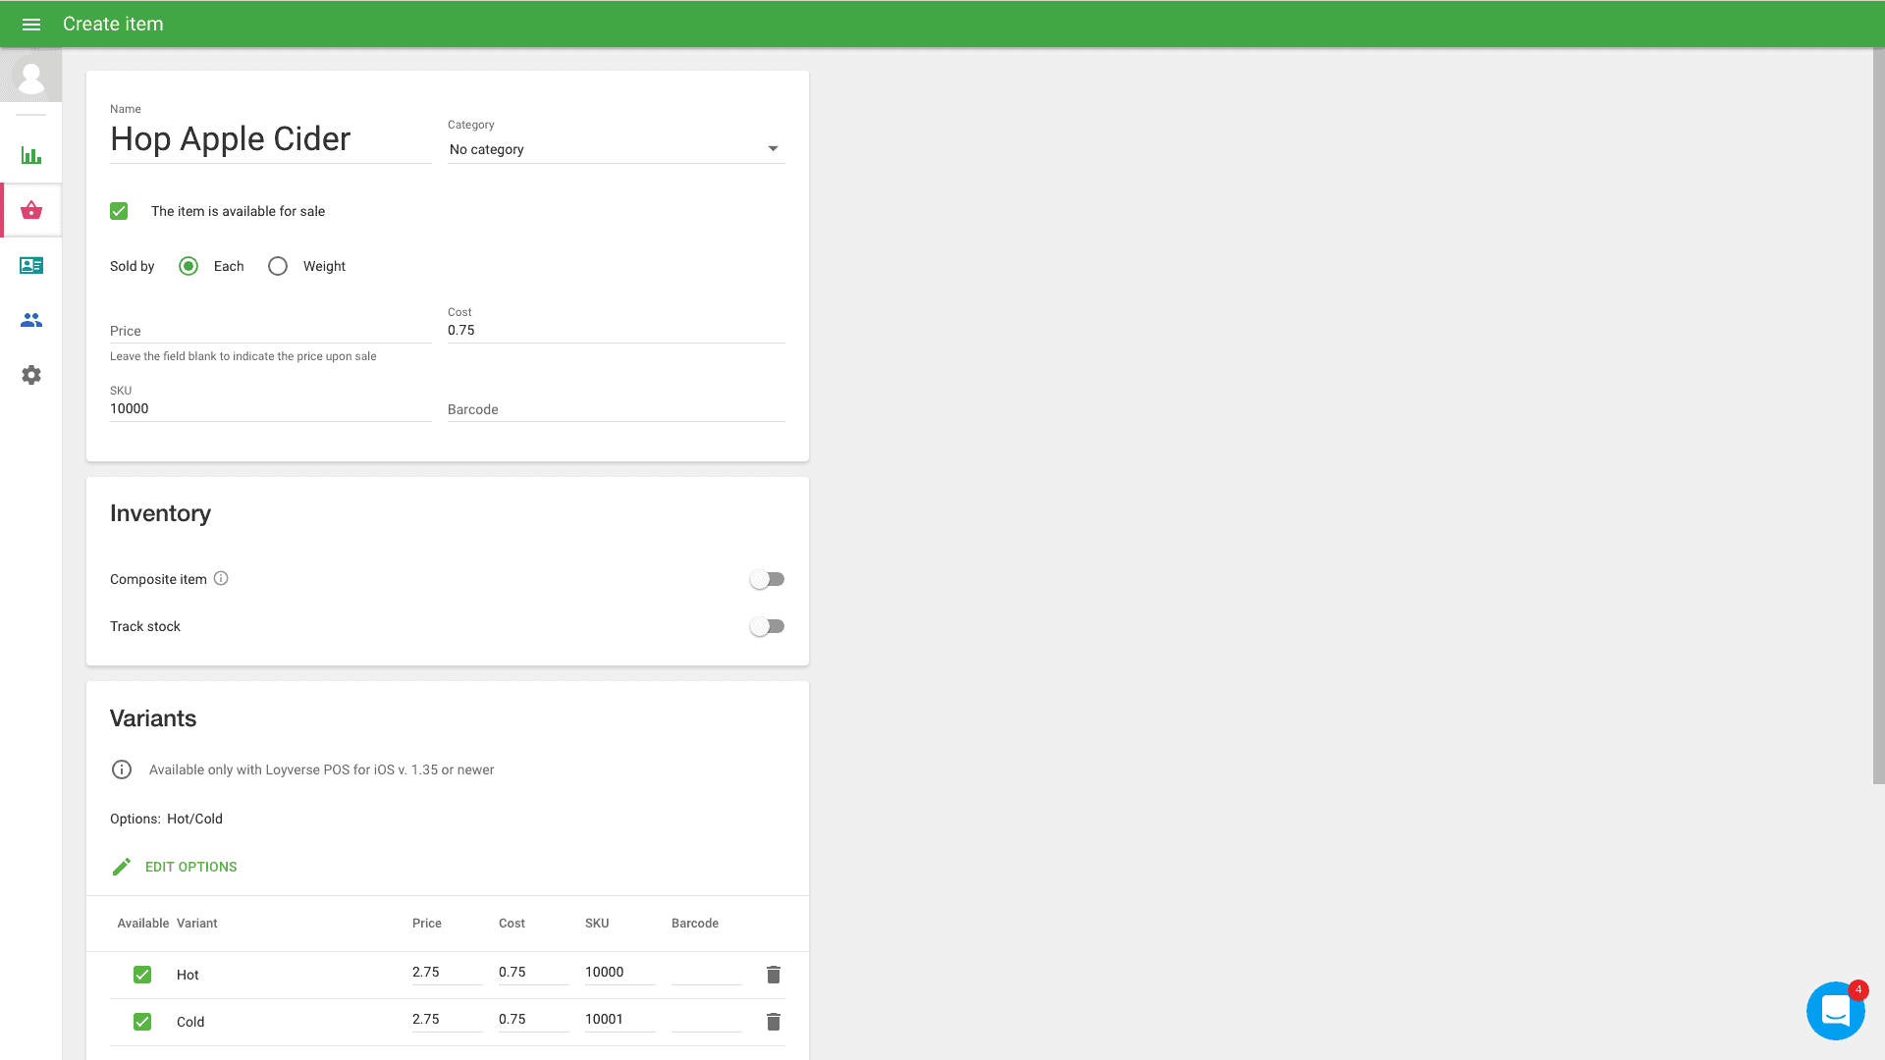Edit Hot variant cost 0.75
1885x1060 pixels.
point(534,972)
